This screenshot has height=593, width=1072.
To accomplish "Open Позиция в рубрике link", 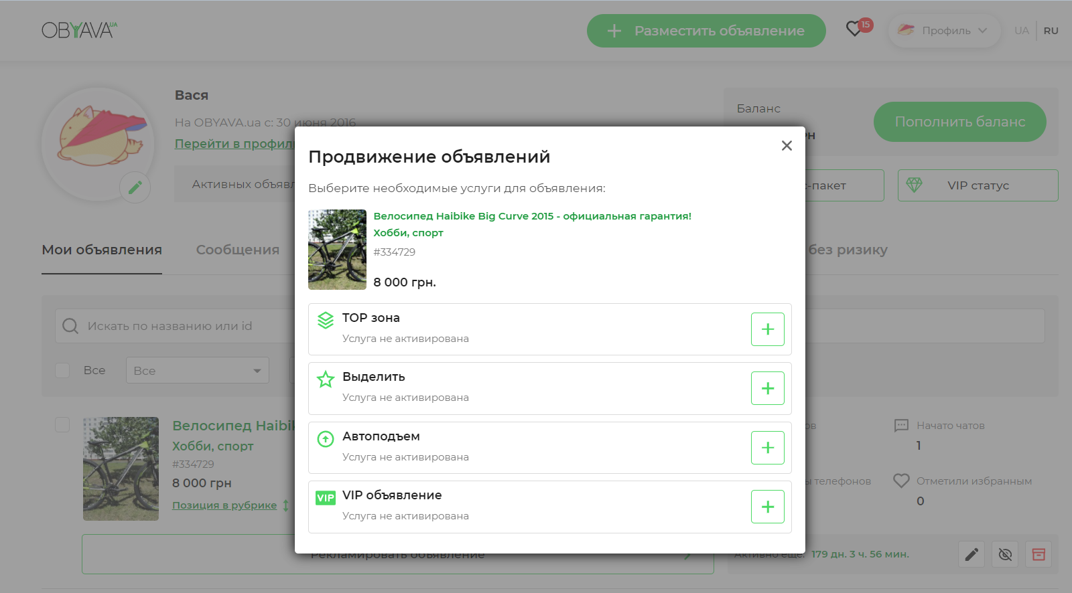I will click(x=224, y=505).
